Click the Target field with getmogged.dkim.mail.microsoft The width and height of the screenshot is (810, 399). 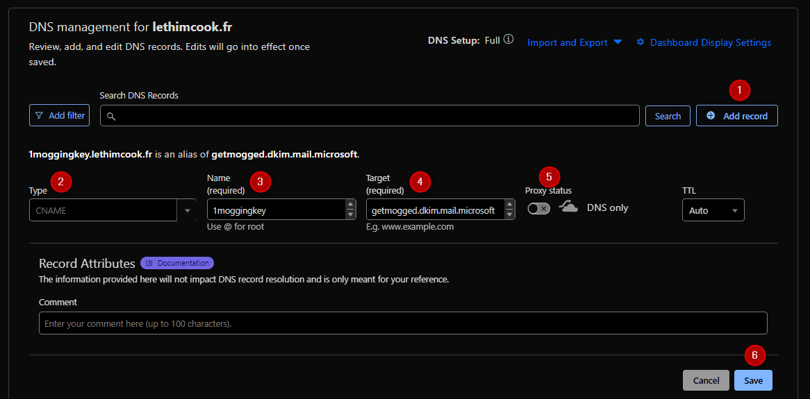[440, 210]
